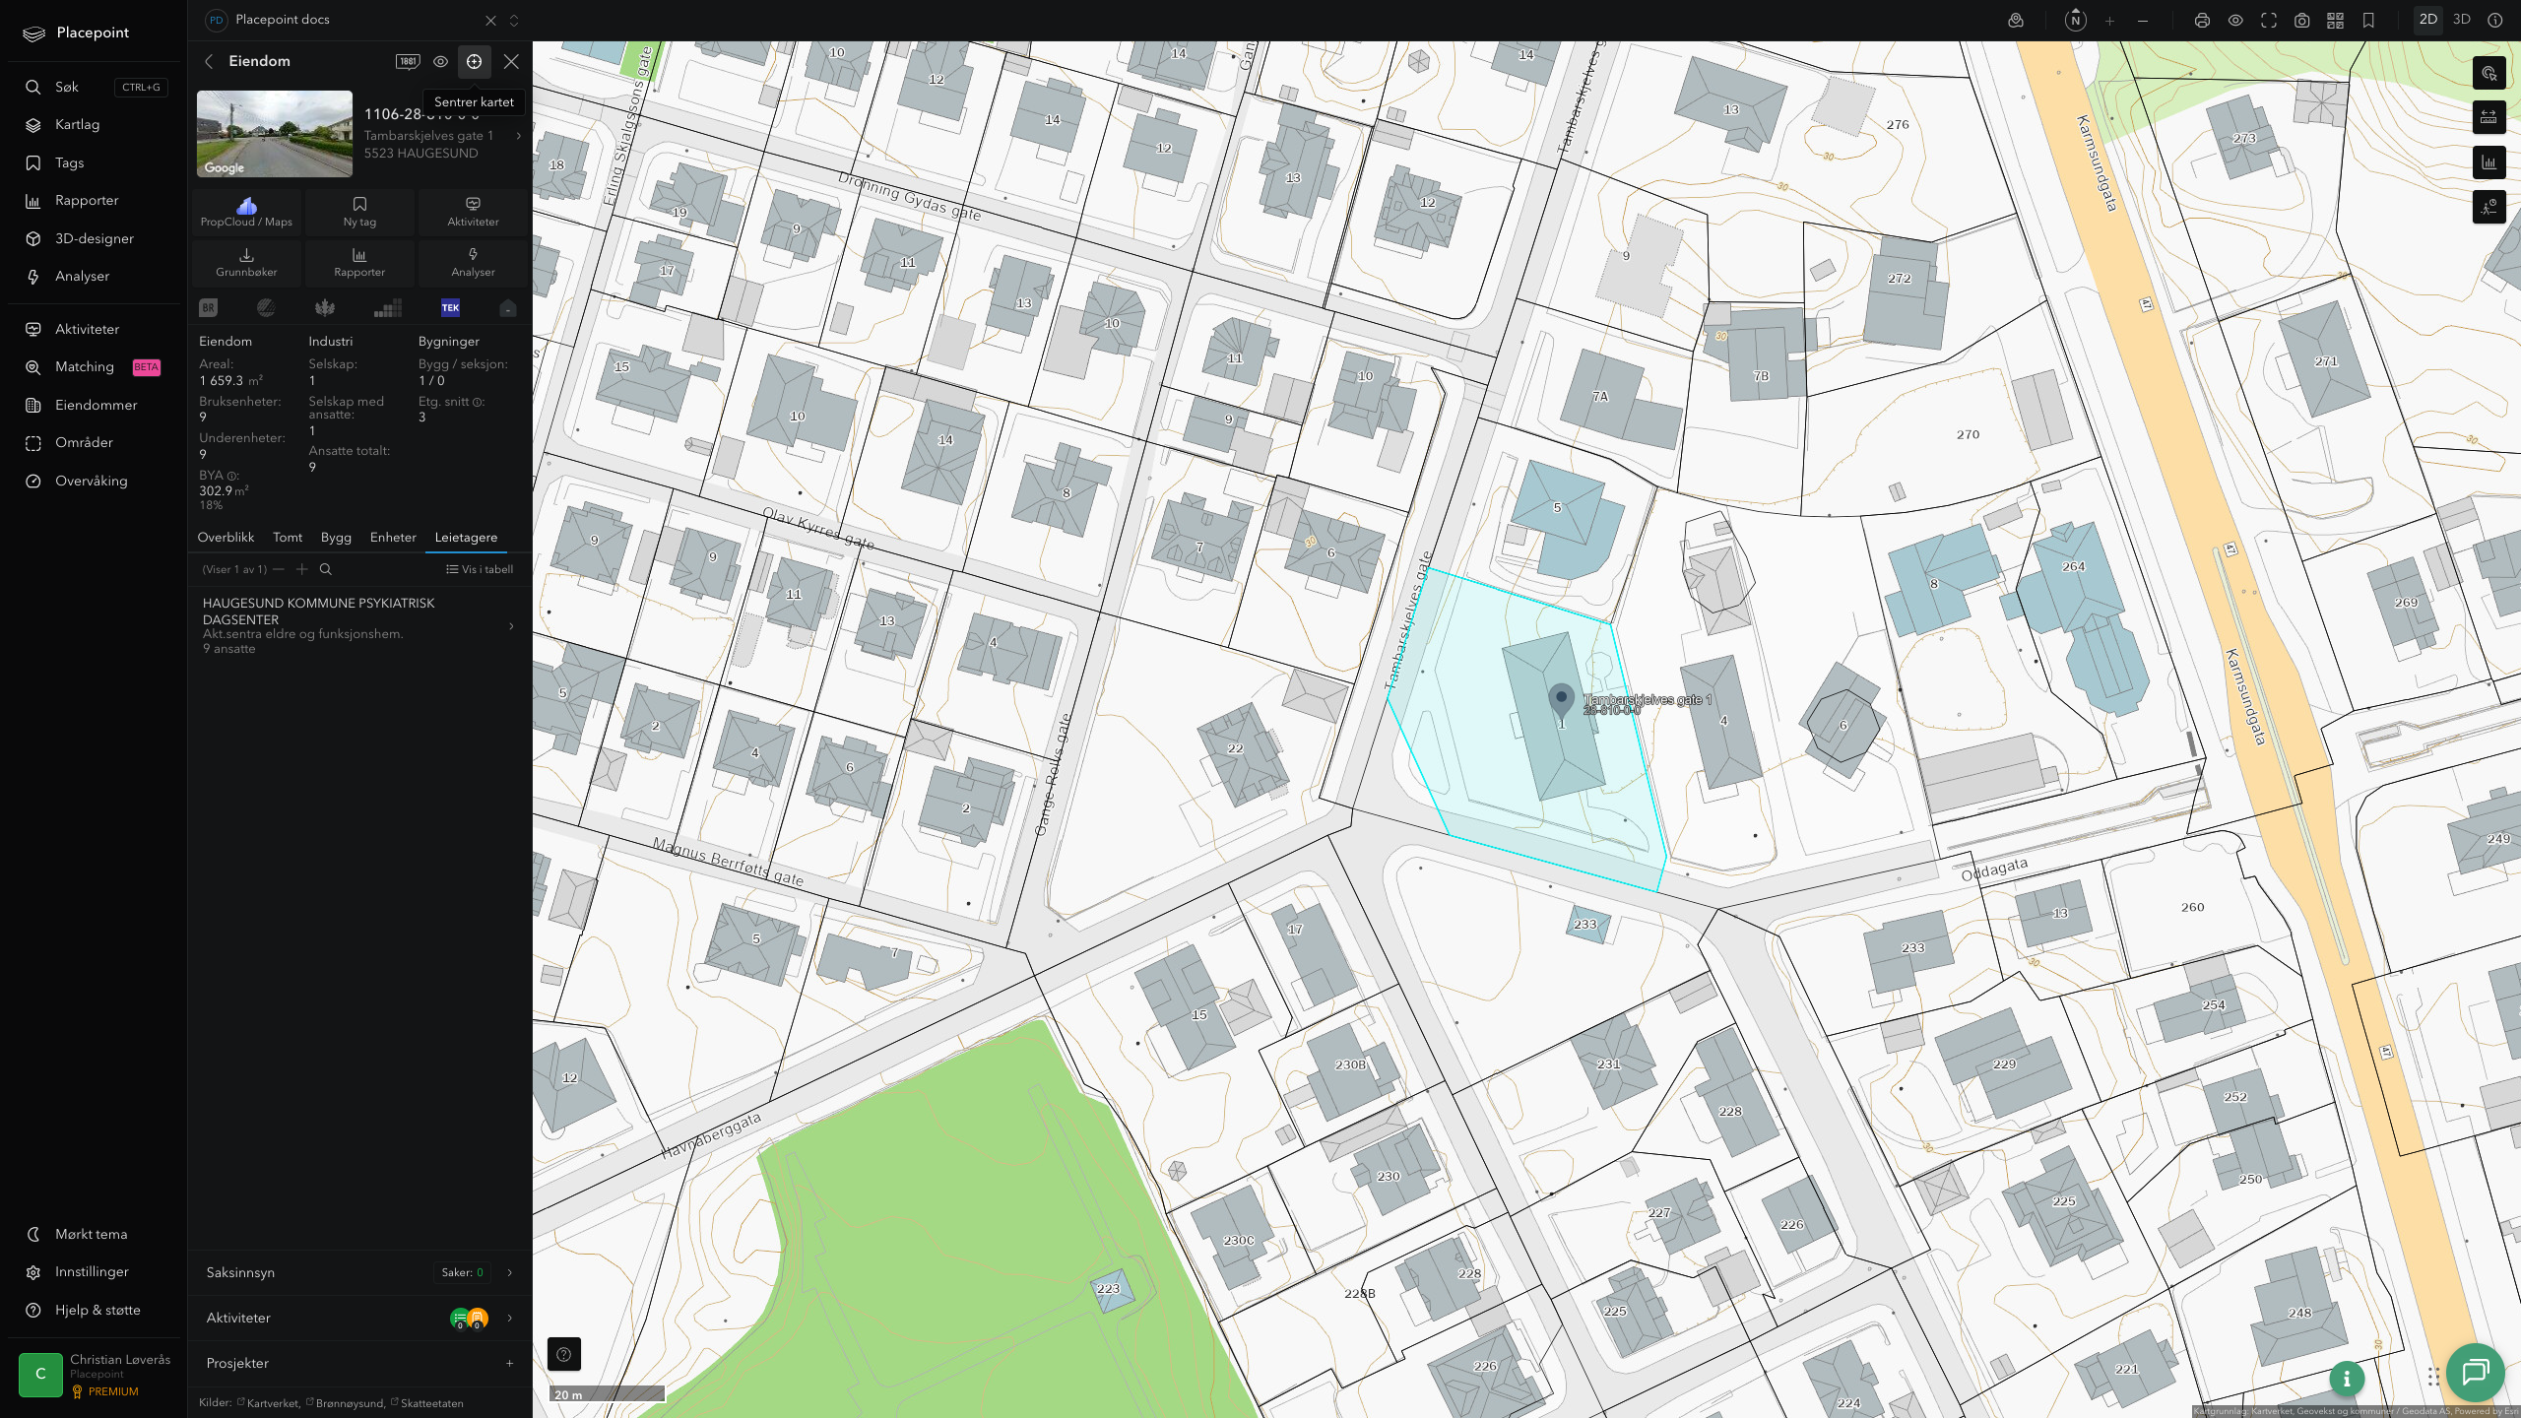Click the Sentrer kartet crosshair icon
Image resolution: width=2521 pixels, height=1418 pixels.
(x=474, y=61)
